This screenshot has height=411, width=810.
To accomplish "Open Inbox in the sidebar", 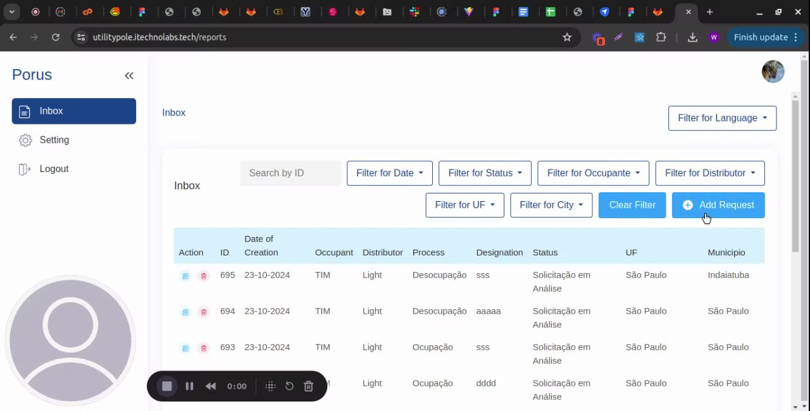I will pos(74,111).
